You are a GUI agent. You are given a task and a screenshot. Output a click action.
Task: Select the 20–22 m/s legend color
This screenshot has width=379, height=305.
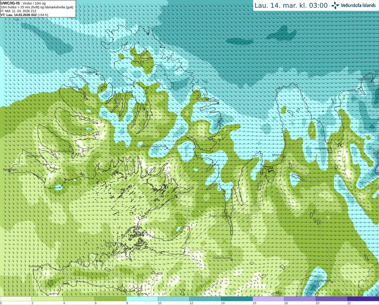pos(332,299)
